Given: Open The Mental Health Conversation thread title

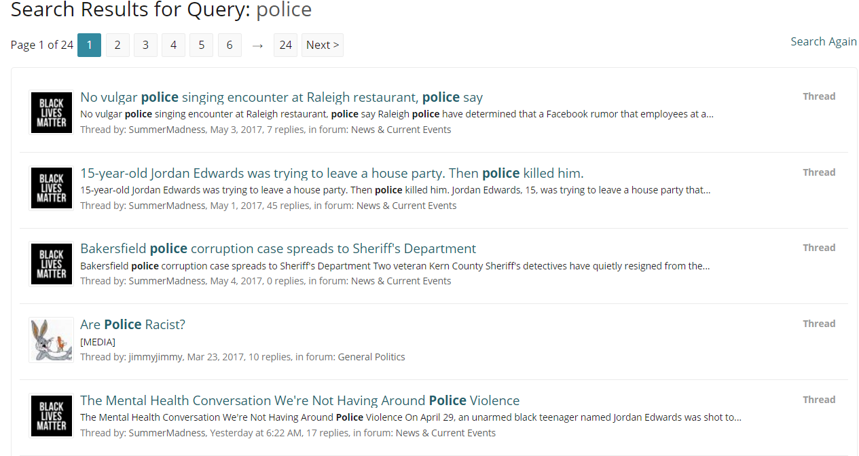Looking at the screenshot, I should tap(299, 400).
